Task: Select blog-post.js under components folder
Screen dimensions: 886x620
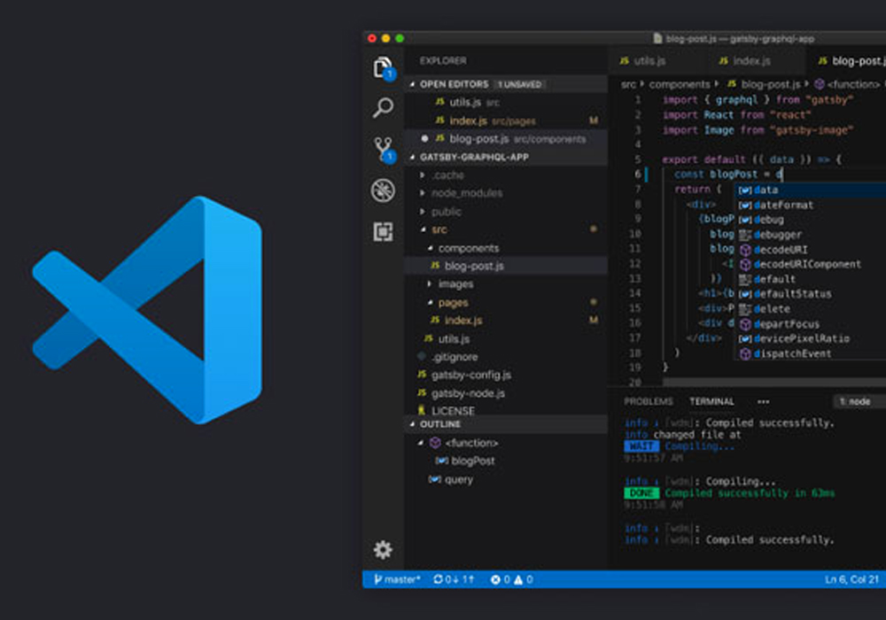Action: tap(506, 266)
